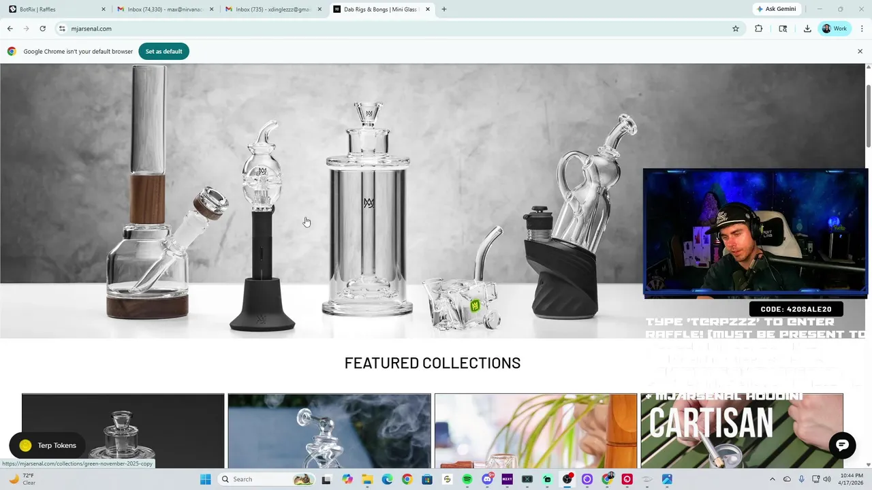872x490 pixels.
Task: Open the Chrome three-dot menu
Action: tap(862, 29)
